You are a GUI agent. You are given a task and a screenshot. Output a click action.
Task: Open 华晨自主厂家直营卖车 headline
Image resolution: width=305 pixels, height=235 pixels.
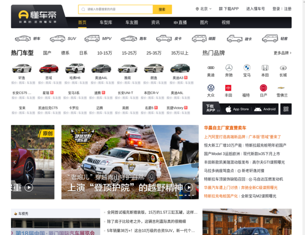pyautogui.click(x=225, y=128)
